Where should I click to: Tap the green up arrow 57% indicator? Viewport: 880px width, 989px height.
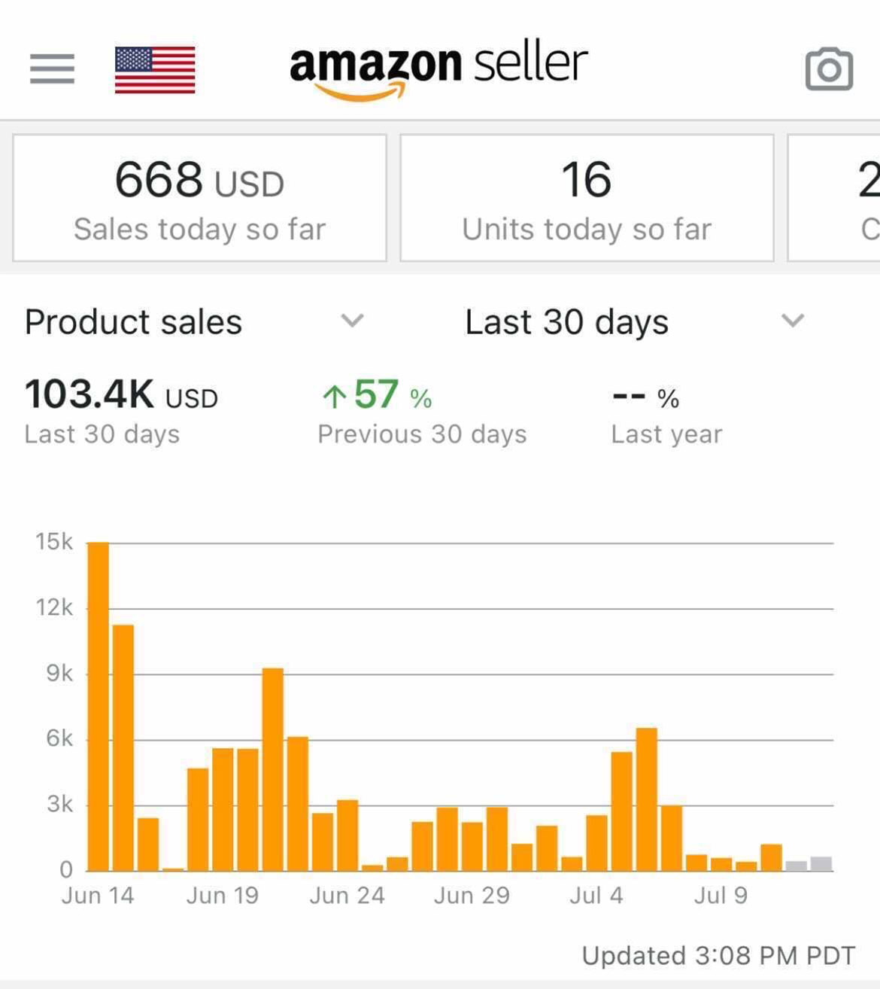377,395
